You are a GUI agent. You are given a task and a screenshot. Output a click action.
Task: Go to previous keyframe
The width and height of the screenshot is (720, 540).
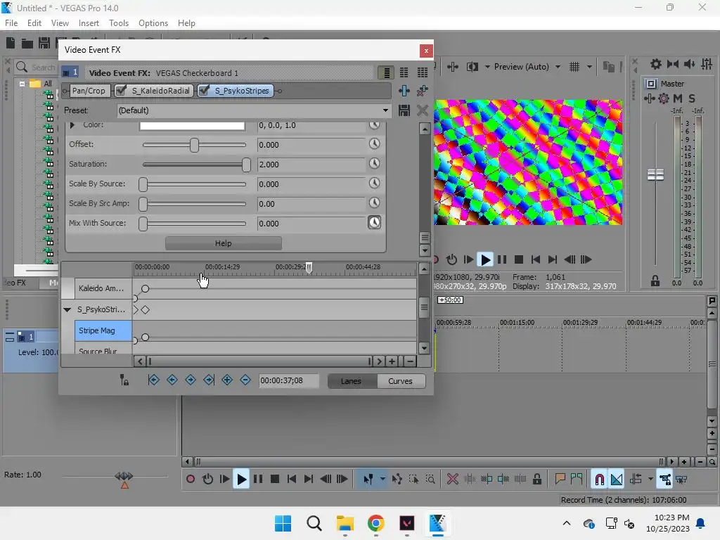pos(172,380)
